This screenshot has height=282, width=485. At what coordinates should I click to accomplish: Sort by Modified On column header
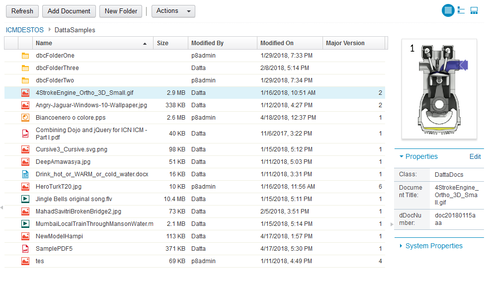290,43
